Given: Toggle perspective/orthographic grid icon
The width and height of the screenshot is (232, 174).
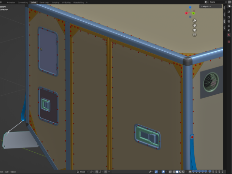Looking at the screenshot, I should tap(194, 35).
